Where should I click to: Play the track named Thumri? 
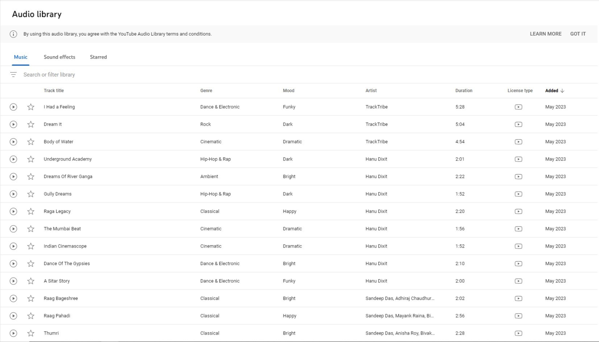[13, 333]
